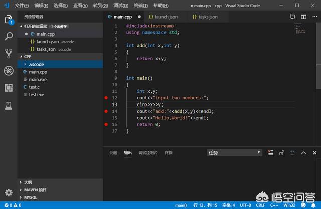Open notifications bell in status bar
Screen dimensions: 321x209
coord(313,205)
